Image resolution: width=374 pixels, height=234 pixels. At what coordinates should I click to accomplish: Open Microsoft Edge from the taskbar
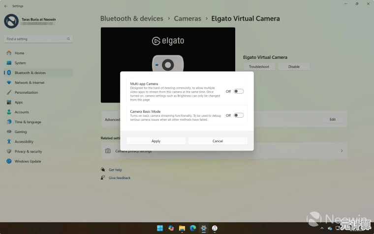(x=193, y=228)
